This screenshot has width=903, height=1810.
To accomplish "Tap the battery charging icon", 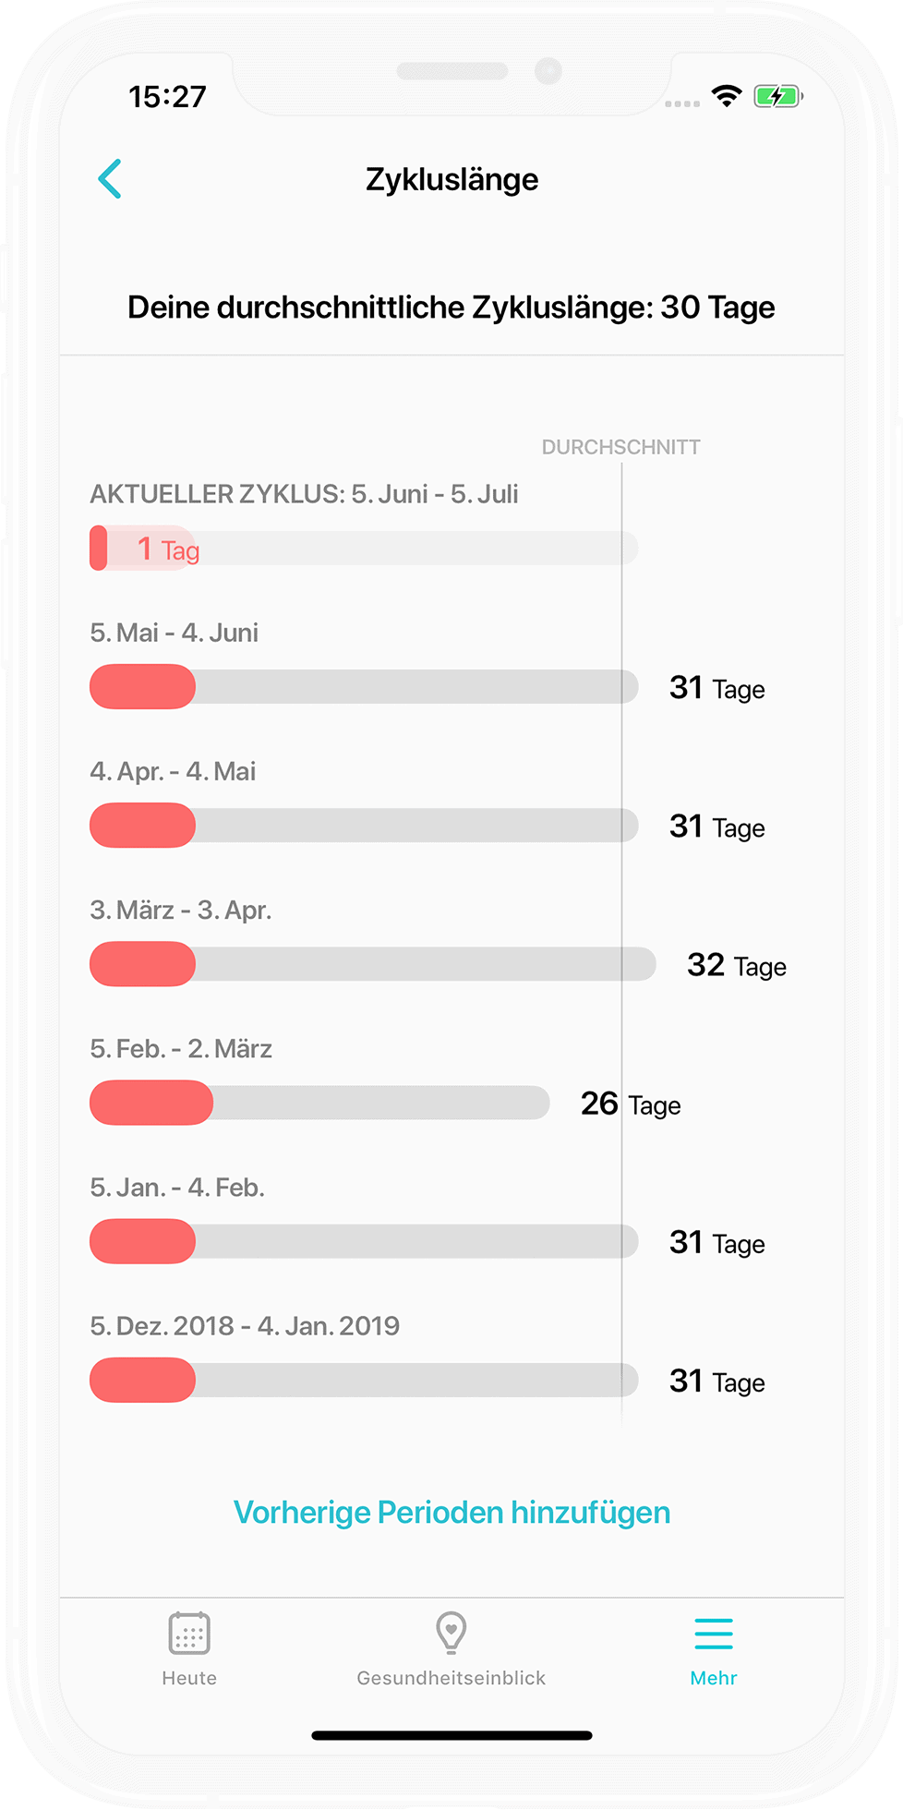I will click(x=777, y=96).
